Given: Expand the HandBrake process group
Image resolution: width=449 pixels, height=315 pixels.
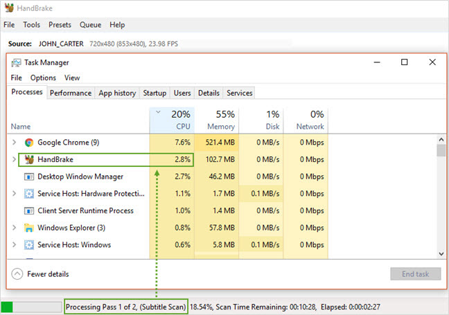Looking at the screenshot, I should (14, 159).
